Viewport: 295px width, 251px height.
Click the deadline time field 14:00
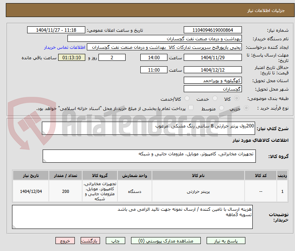click(x=154, y=58)
